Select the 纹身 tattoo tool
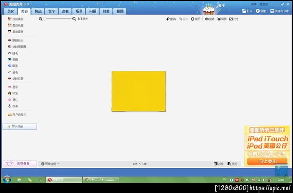Viewport: 293px width, 193px height. 13,106
